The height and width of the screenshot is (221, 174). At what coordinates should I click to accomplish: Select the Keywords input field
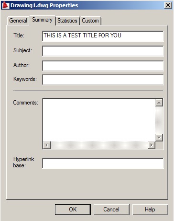(x=103, y=80)
